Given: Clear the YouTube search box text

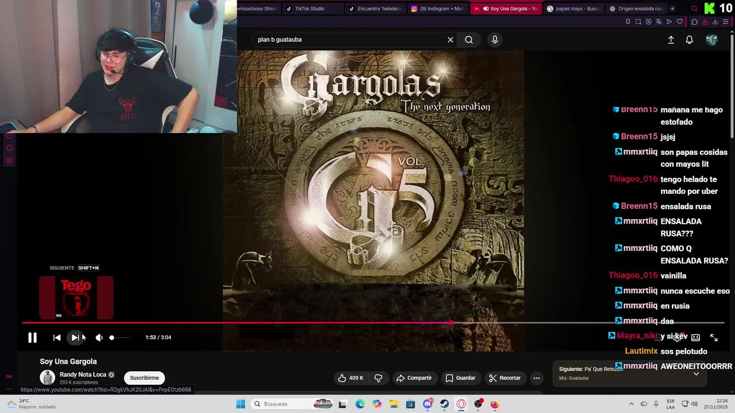Looking at the screenshot, I should [x=450, y=40].
